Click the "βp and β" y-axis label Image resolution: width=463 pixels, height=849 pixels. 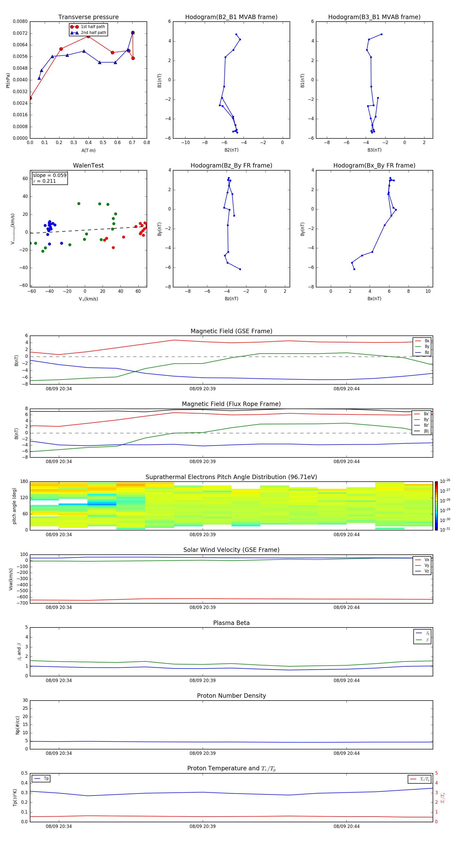point(19,652)
